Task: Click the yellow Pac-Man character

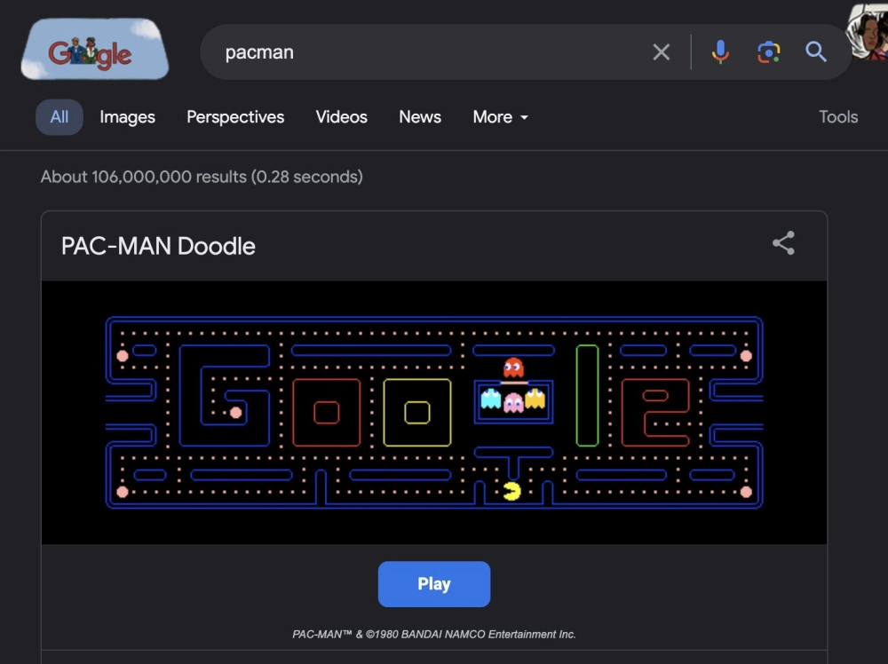Action: 512,491
